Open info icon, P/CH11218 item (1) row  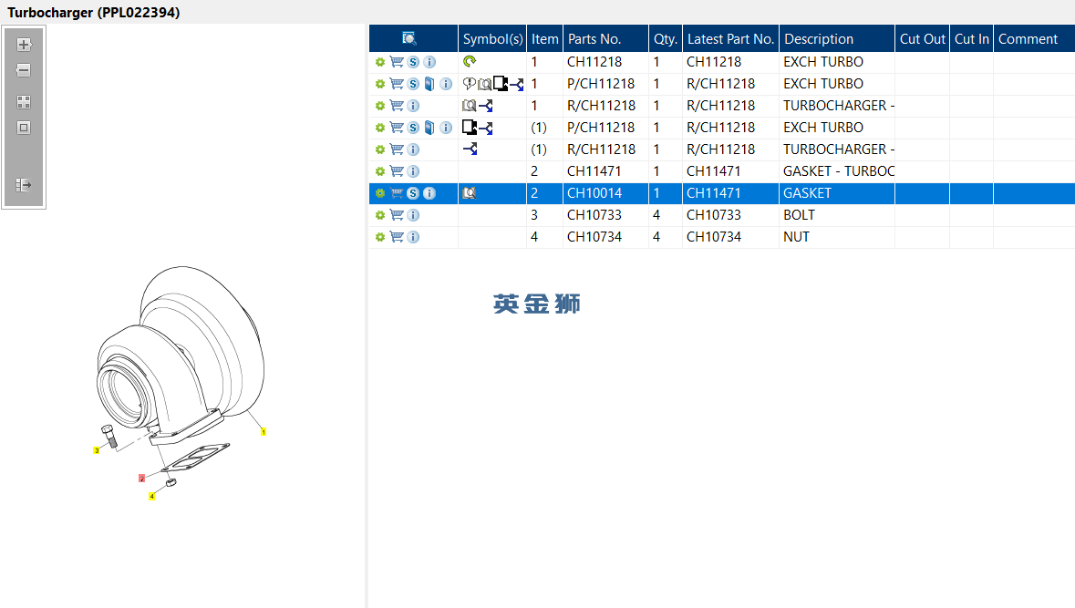tap(446, 128)
